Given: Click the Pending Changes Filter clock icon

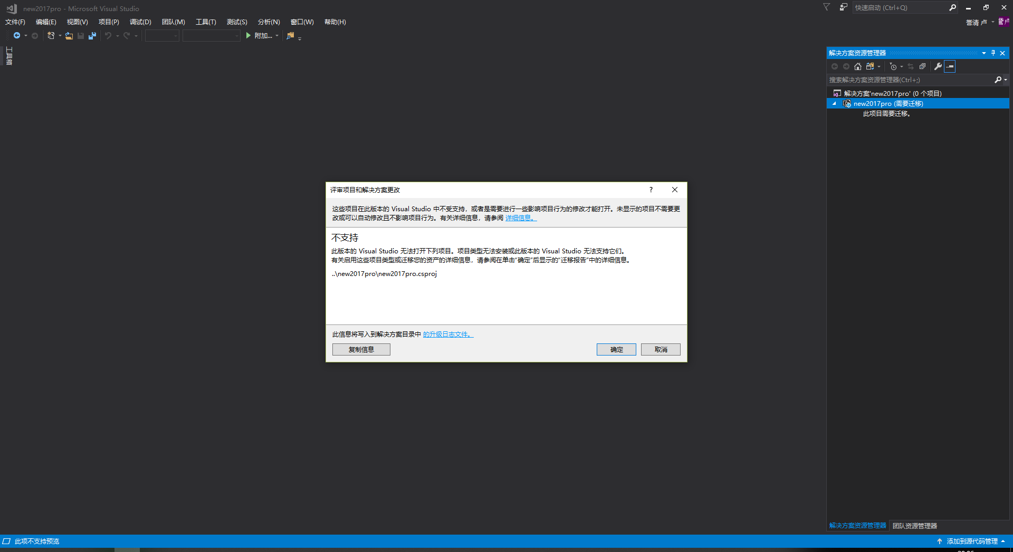Looking at the screenshot, I should click(x=893, y=66).
